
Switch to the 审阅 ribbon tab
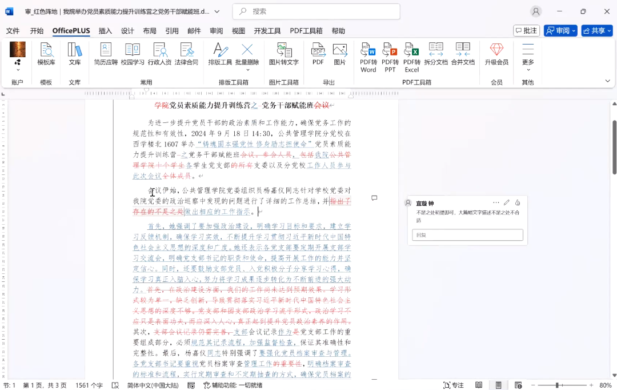(216, 31)
